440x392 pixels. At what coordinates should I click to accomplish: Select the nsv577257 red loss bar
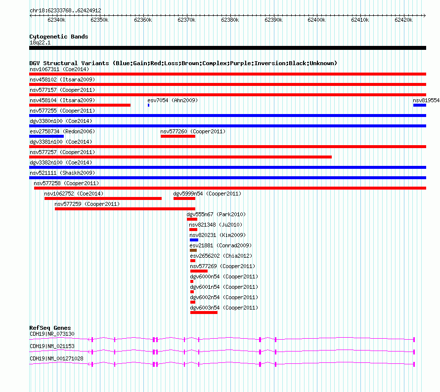click(180, 157)
